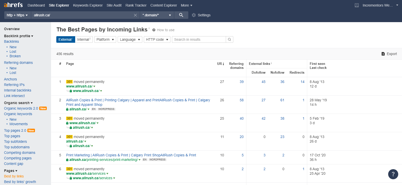Open 14 redirects in row 1
Image resolution: width=402 pixels, height=185 pixels.
click(x=302, y=82)
